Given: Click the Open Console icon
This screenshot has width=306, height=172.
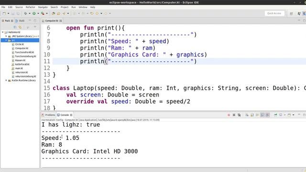Looking at the screenshot, I should coord(289,115).
